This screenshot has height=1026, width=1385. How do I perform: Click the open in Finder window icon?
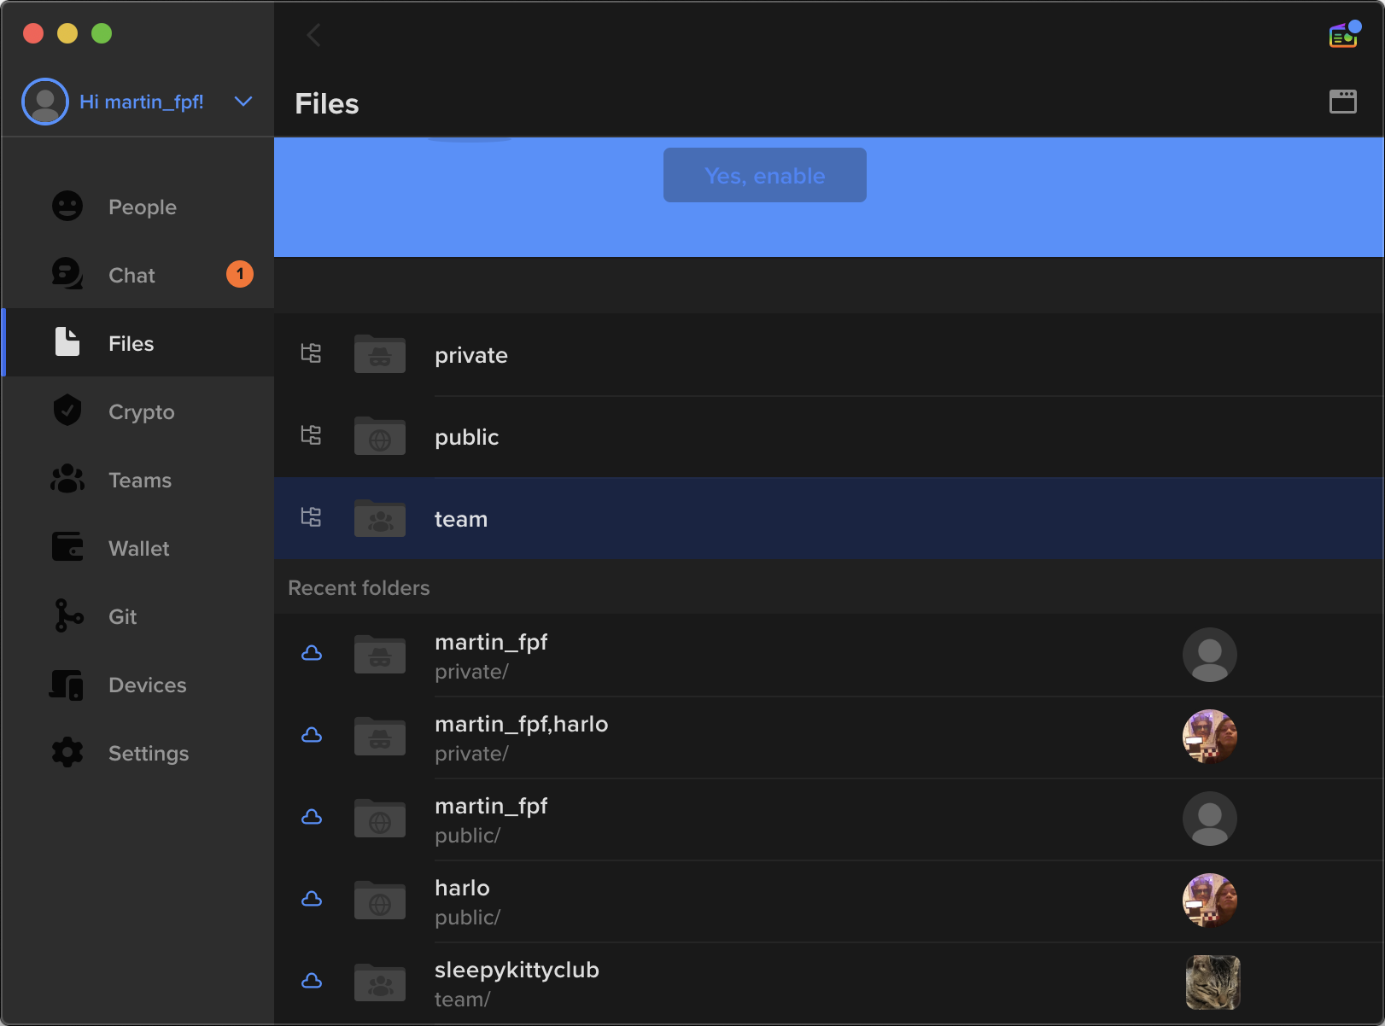tap(1343, 102)
